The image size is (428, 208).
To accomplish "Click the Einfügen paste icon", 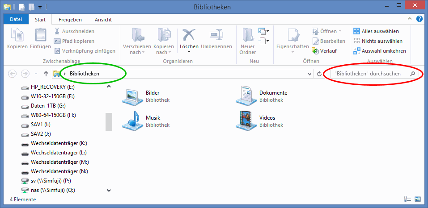I will [40, 35].
